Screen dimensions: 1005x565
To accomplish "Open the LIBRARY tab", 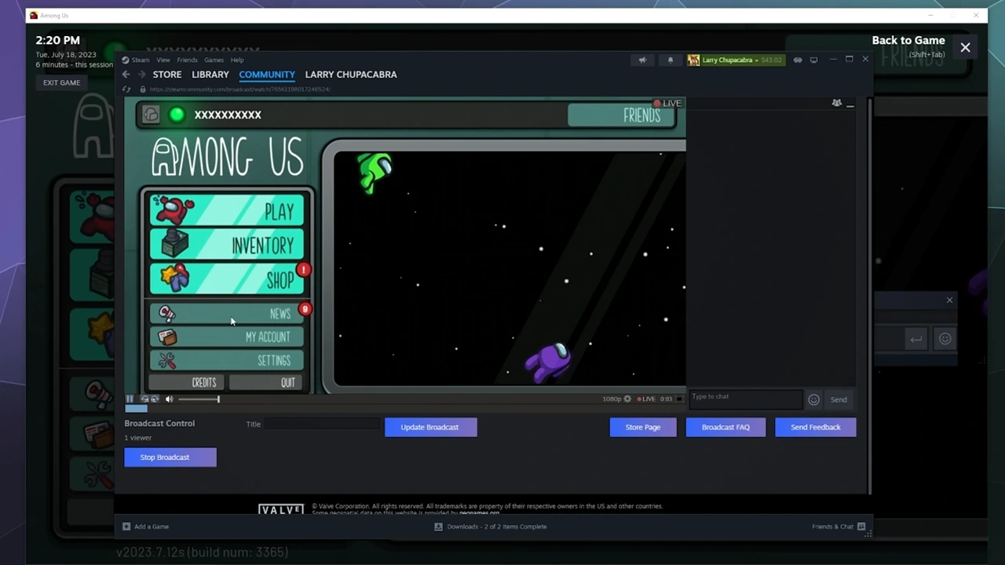I will [210, 74].
